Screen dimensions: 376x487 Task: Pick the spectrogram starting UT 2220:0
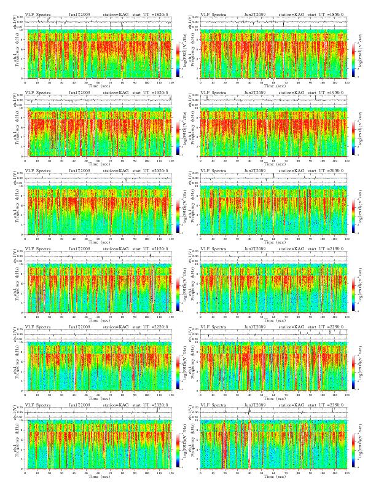(98, 366)
